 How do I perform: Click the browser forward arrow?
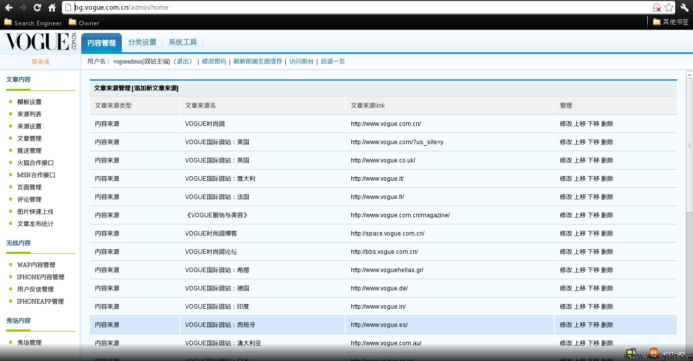(23, 8)
